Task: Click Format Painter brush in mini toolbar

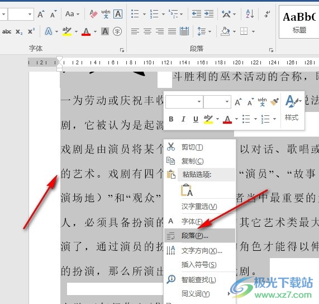Action: click(274, 101)
